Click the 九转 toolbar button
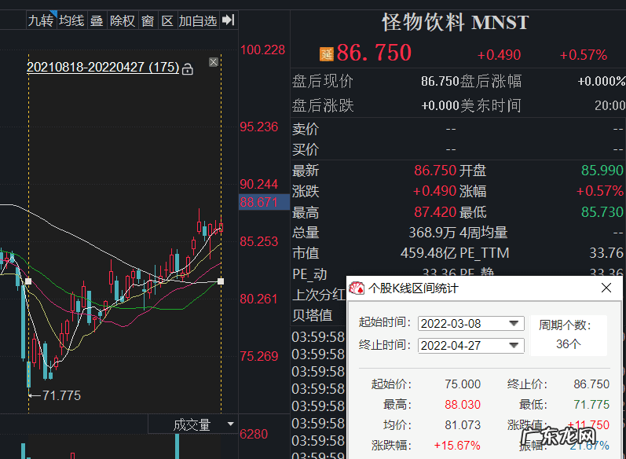This screenshot has height=459, width=626. pyautogui.click(x=40, y=20)
